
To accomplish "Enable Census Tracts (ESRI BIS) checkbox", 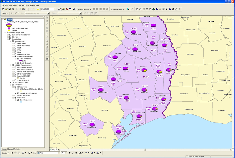I will coord(15,72).
